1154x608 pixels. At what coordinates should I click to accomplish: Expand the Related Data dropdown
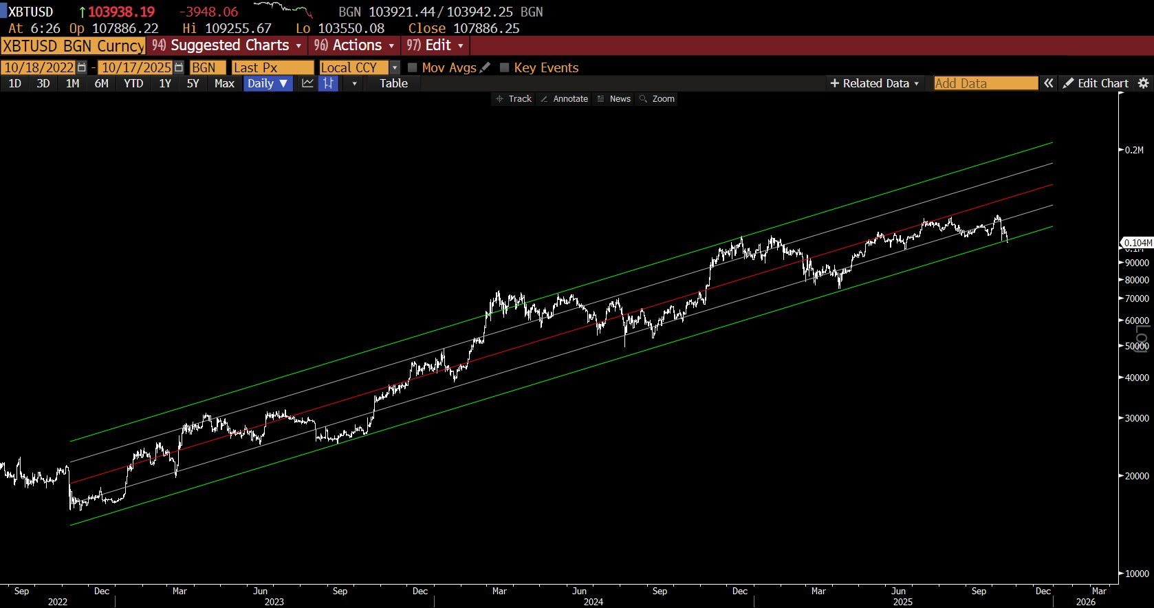pyautogui.click(x=874, y=83)
